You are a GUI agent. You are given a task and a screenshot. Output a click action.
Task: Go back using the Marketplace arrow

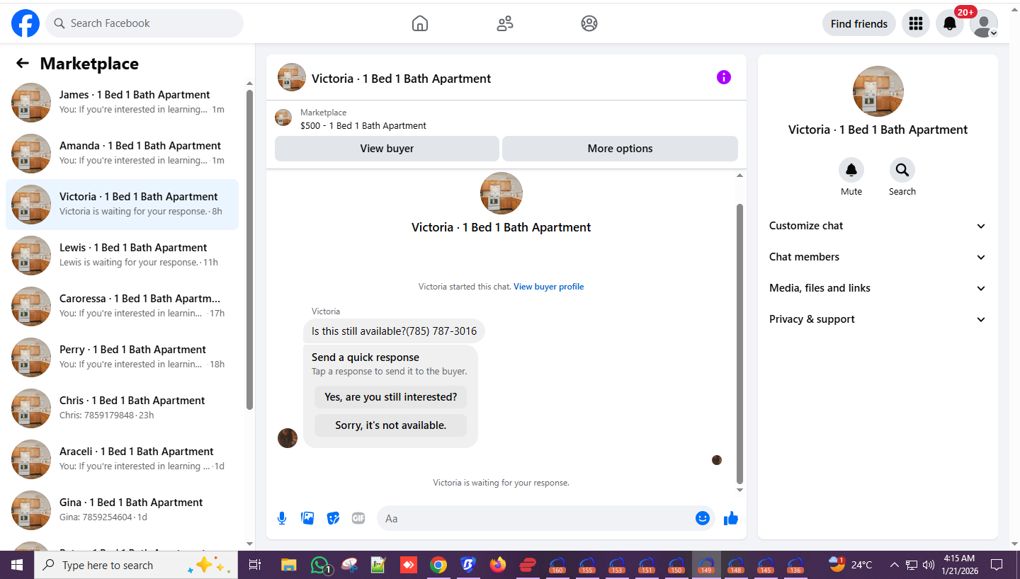[x=23, y=64]
